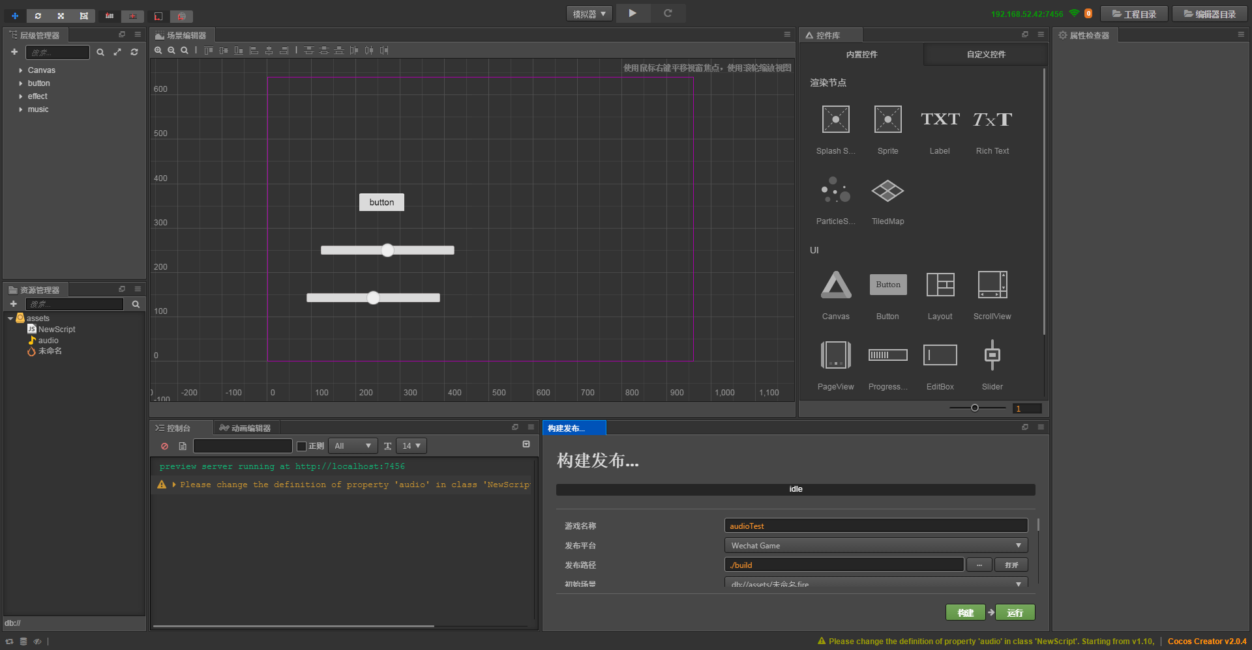Expand the Canvas node in hierarchy
Viewport: 1252px width, 650px height.
pyautogui.click(x=21, y=70)
